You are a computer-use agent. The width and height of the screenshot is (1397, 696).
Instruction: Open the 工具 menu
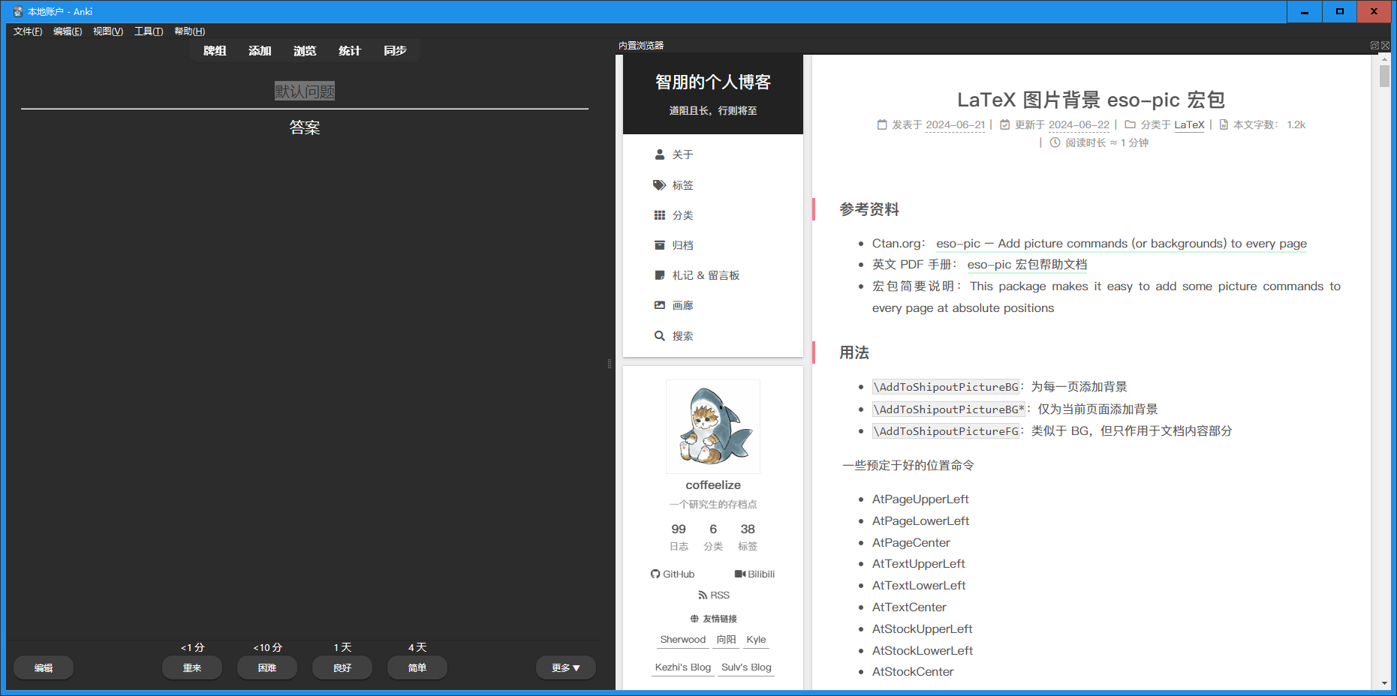coord(148,31)
